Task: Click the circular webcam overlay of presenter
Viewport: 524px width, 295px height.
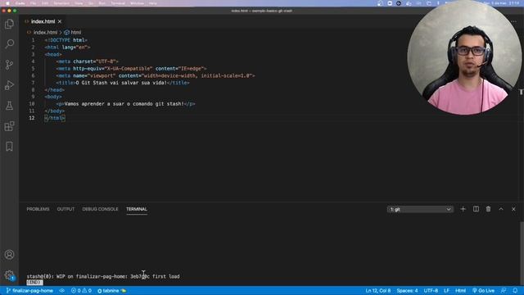Action: [464, 57]
